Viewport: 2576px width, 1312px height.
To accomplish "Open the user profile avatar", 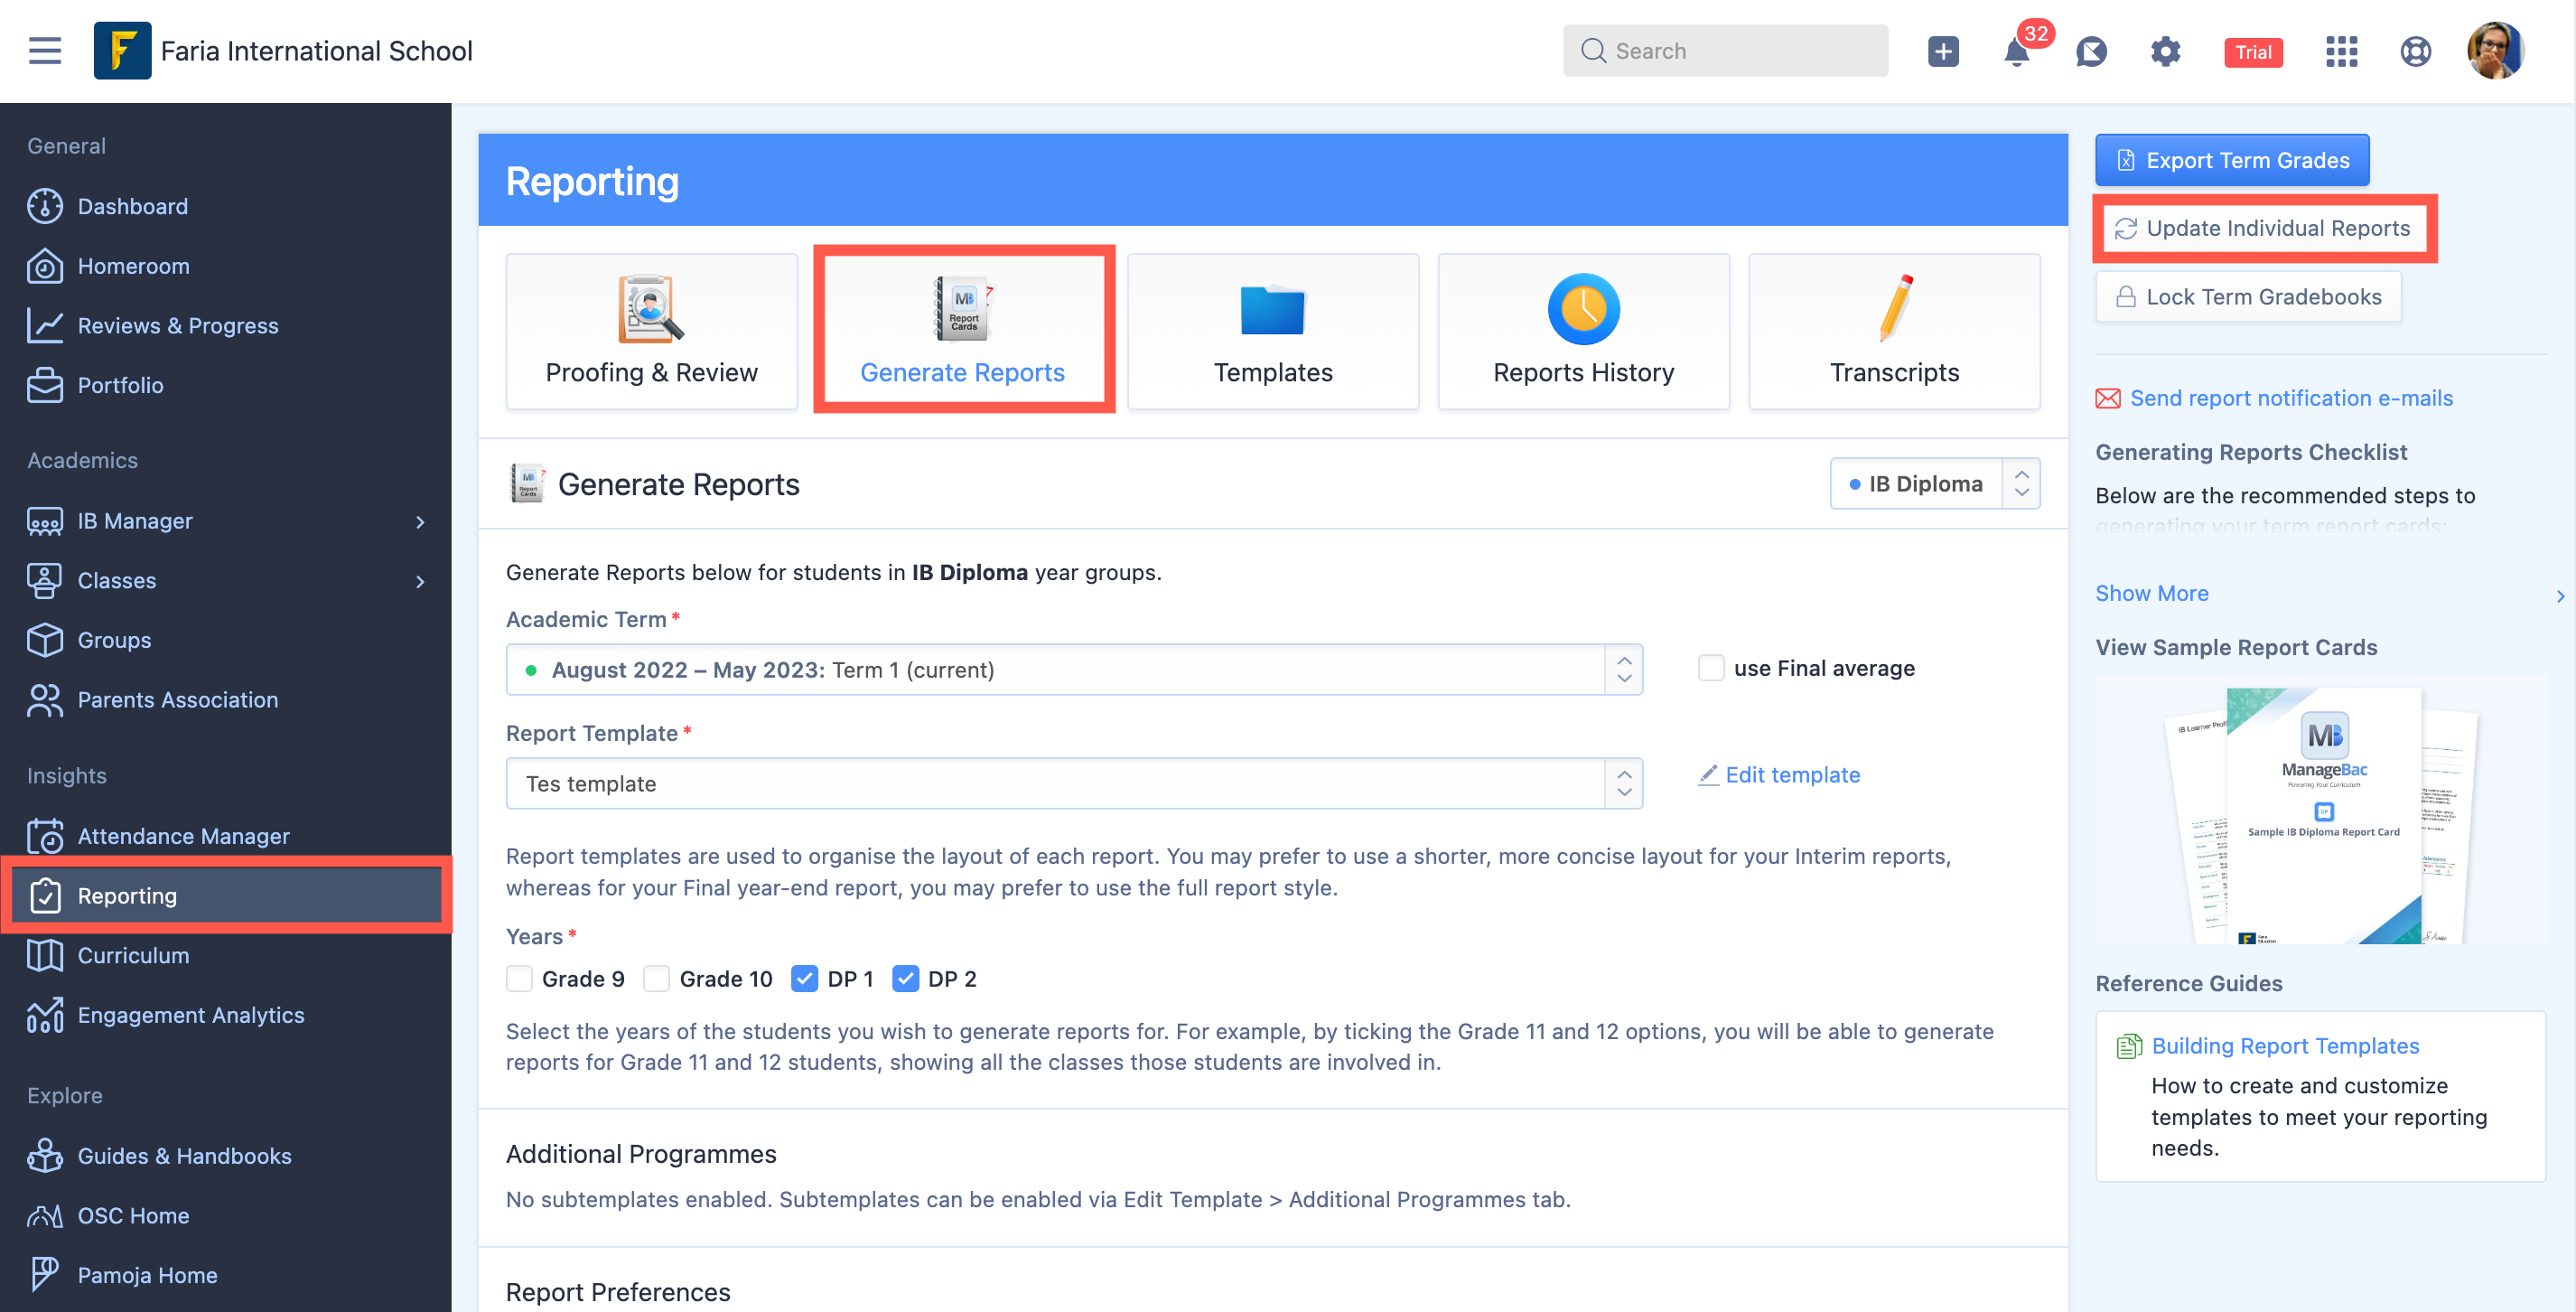I will [x=2494, y=51].
